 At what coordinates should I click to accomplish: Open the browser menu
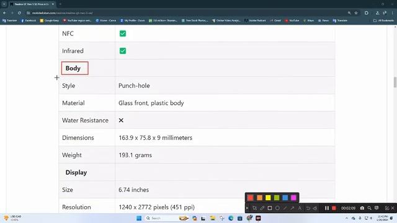tap(393, 13)
